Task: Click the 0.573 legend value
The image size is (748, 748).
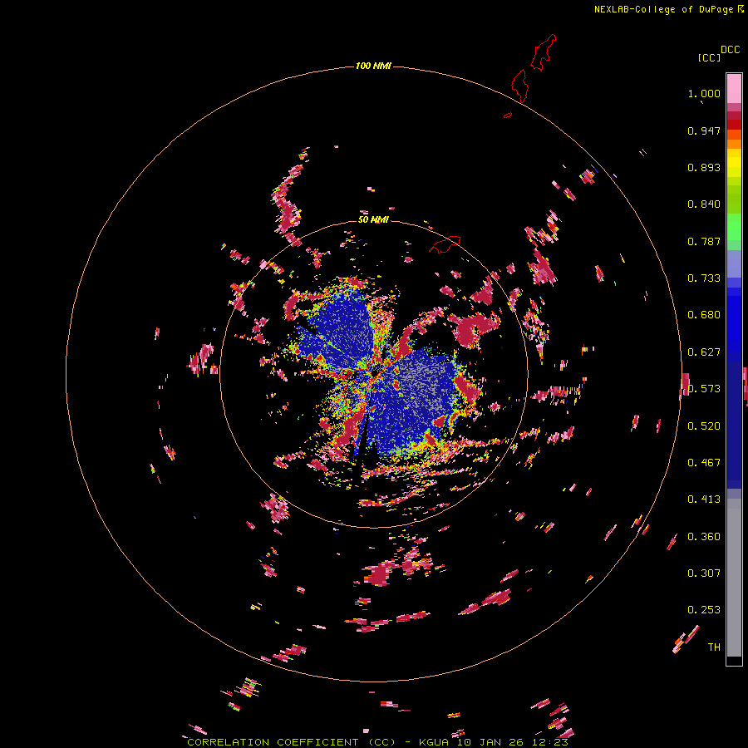Action: [704, 389]
